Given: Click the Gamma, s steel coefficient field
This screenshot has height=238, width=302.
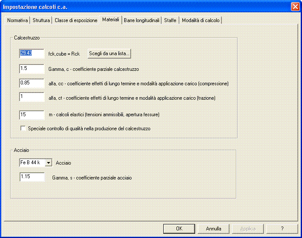Looking at the screenshot, I should [32, 177].
